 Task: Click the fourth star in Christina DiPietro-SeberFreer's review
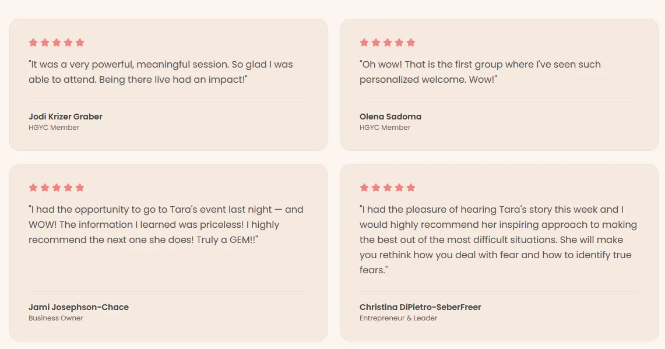(x=399, y=188)
